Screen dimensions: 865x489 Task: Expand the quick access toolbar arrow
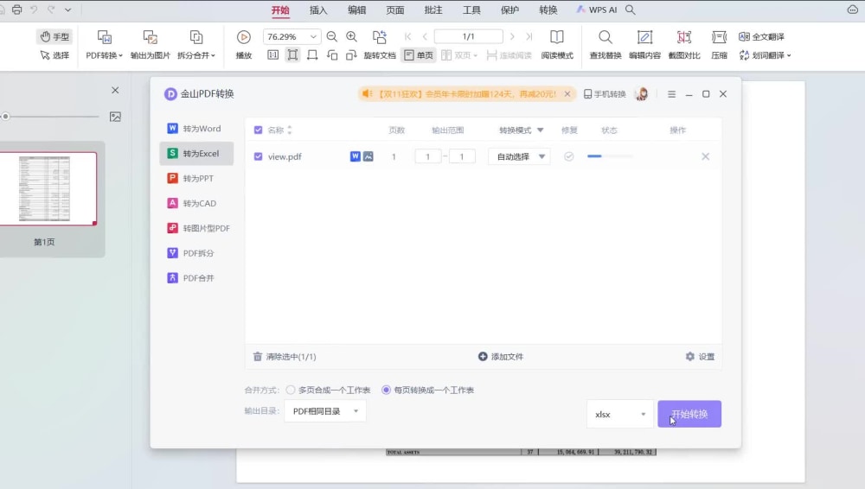pos(67,10)
